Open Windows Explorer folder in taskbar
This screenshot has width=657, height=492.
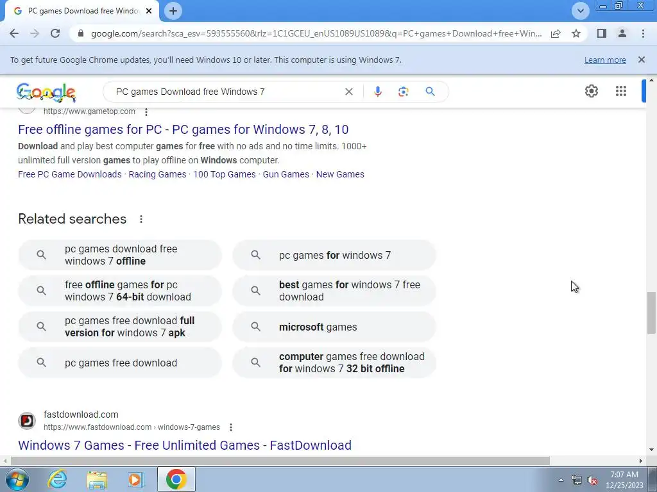[97, 479]
